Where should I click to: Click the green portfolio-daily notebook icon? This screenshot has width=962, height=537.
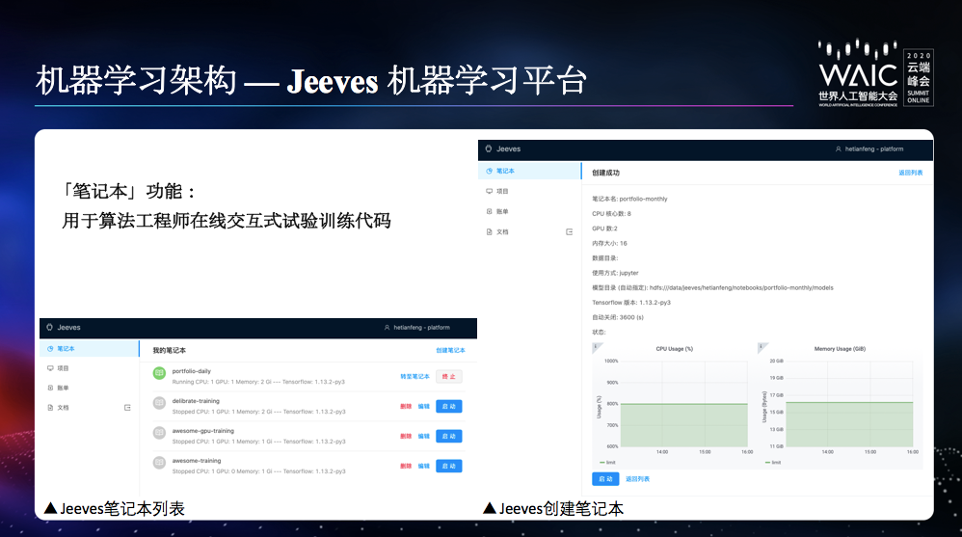pyautogui.click(x=159, y=373)
